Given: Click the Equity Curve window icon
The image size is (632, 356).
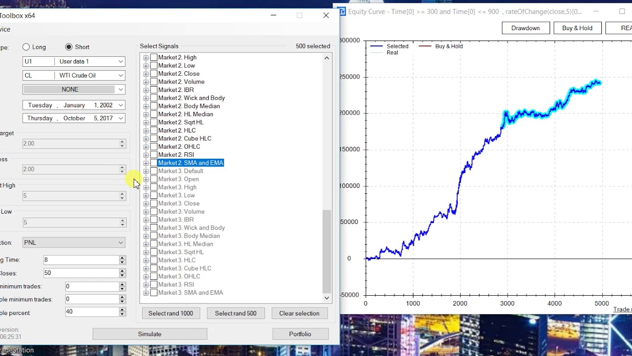Looking at the screenshot, I should [x=342, y=11].
